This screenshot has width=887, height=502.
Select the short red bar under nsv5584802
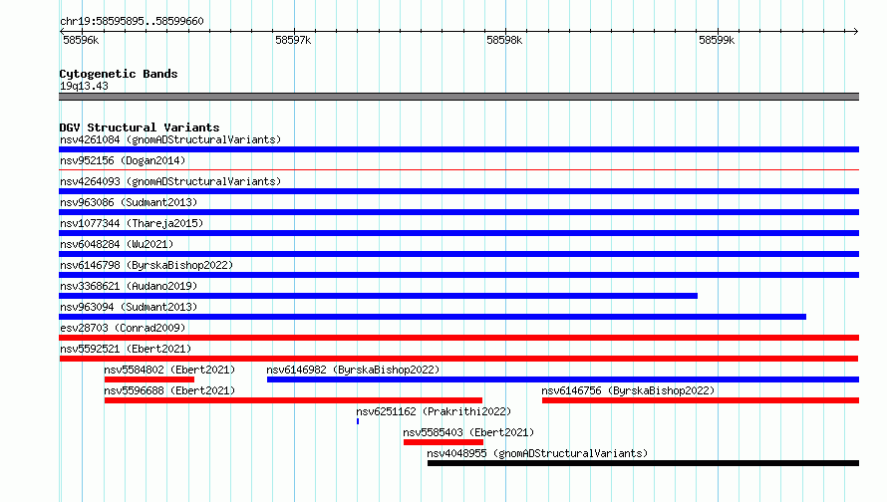(x=149, y=379)
